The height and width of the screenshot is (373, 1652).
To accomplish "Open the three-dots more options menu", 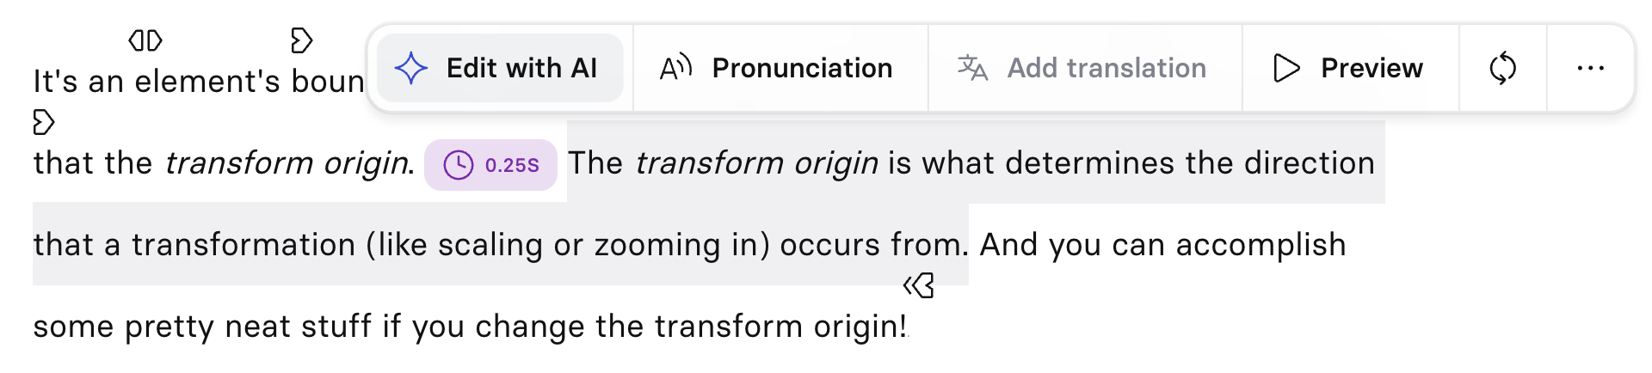I will pyautogui.click(x=1591, y=68).
